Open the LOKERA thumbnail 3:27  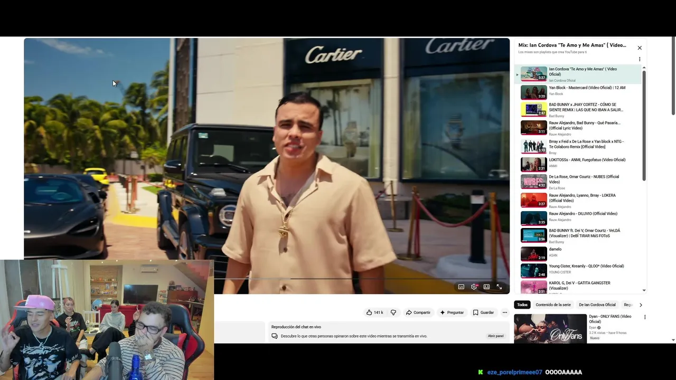[534, 200]
